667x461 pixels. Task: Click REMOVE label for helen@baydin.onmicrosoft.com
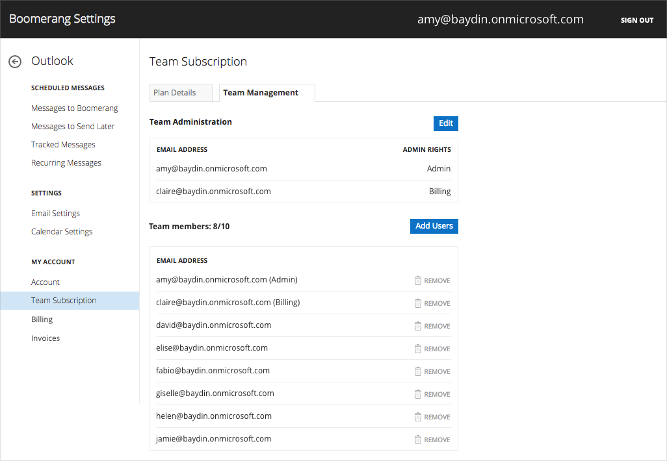437,417
